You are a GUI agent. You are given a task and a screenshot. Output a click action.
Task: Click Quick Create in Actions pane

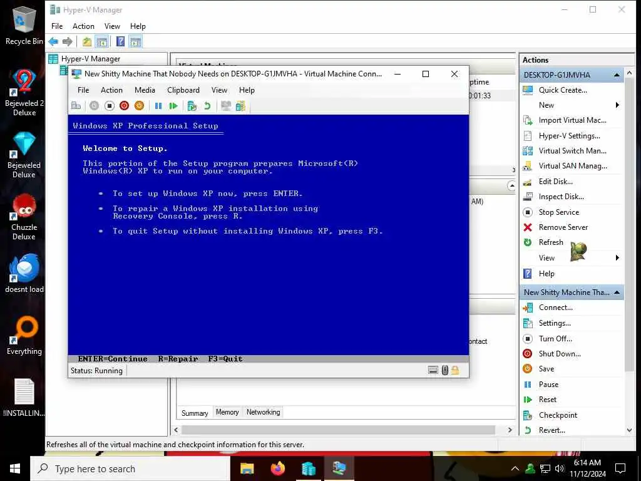click(563, 90)
